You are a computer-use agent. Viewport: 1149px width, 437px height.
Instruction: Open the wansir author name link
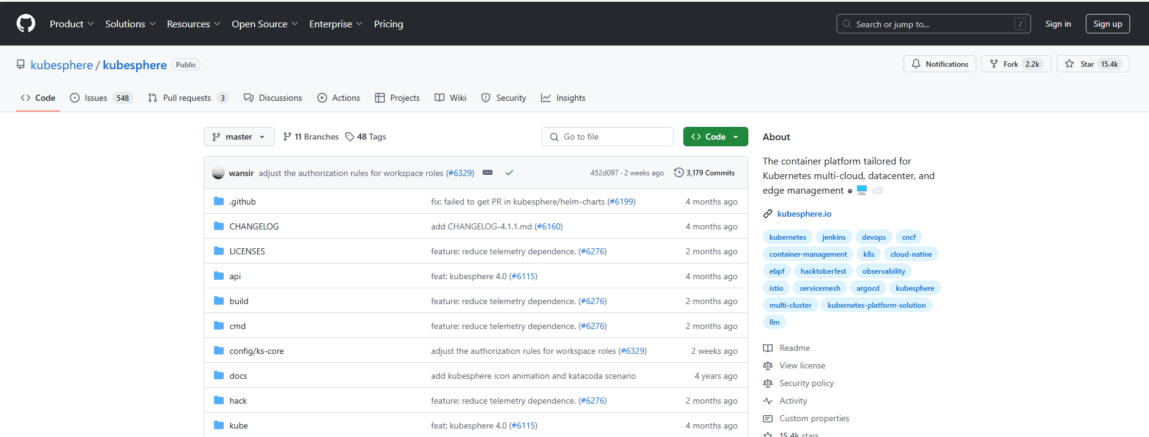coord(241,173)
